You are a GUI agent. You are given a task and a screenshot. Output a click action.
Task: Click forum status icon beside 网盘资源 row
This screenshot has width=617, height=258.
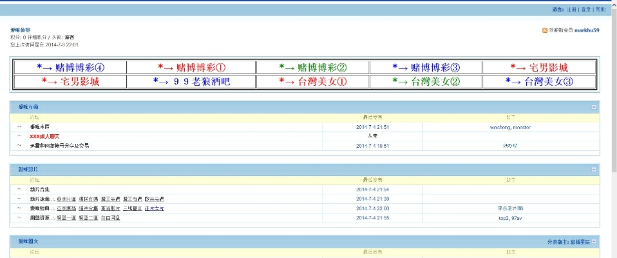tap(19, 218)
